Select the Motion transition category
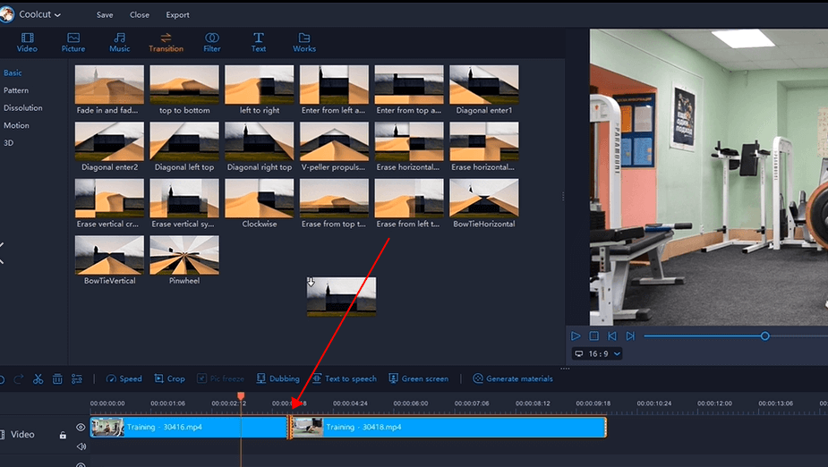Image resolution: width=828 pixels, height=467 pixels. 16,125
